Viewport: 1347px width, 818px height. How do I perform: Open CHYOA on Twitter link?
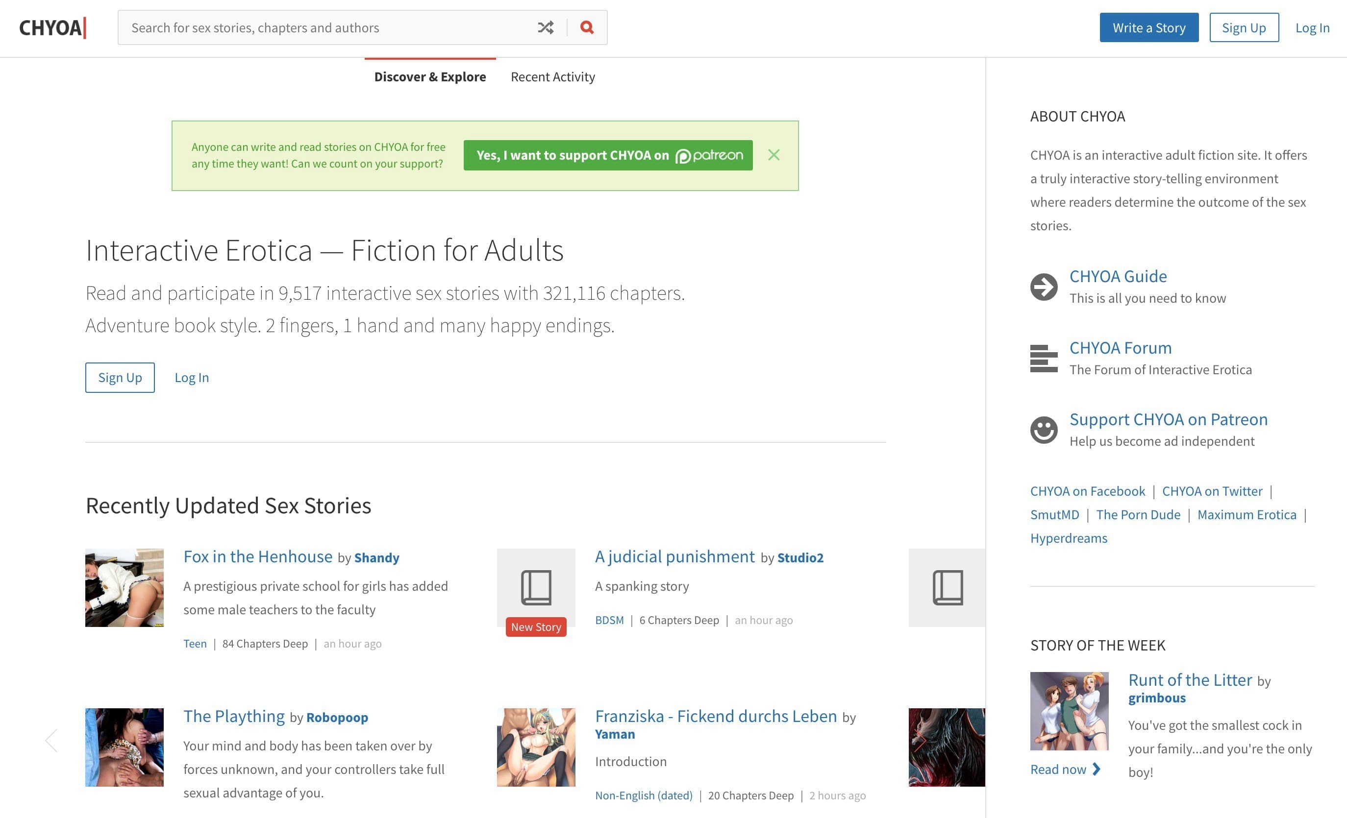pos(1212,491)
